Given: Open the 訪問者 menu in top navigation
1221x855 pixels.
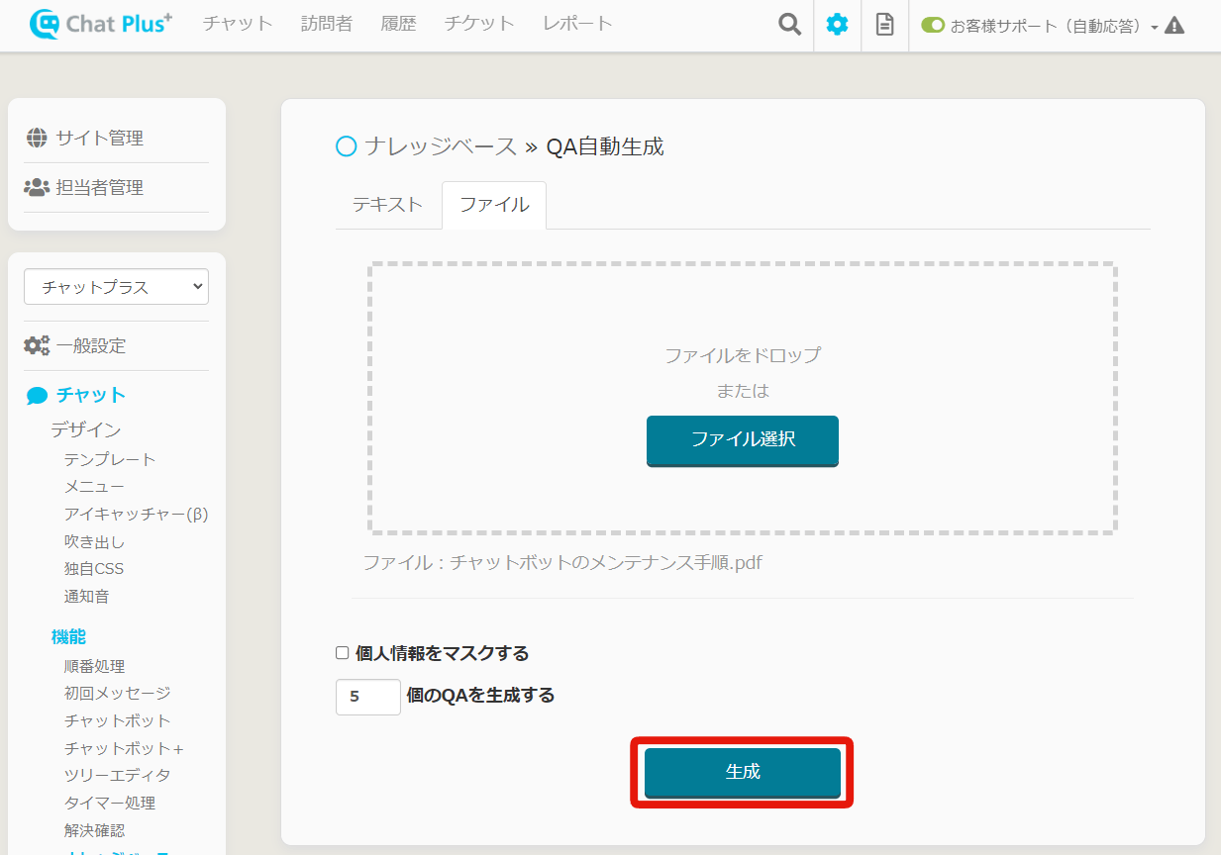Looking at the screenshot, I should [326, 24].
